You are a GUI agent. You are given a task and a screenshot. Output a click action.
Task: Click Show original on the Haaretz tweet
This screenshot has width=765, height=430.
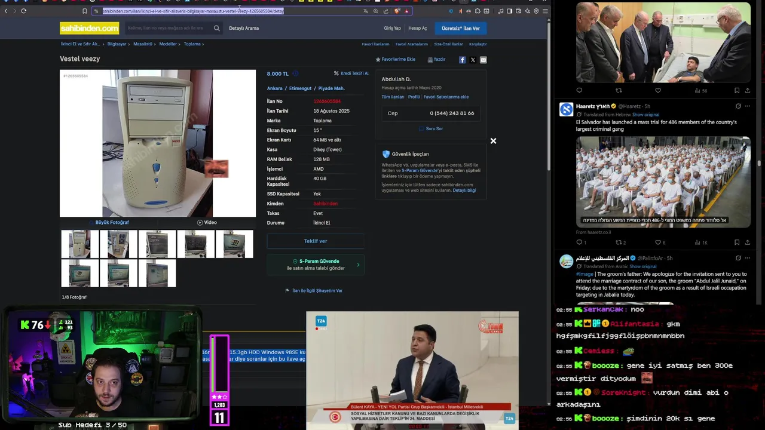coord(645,115)
